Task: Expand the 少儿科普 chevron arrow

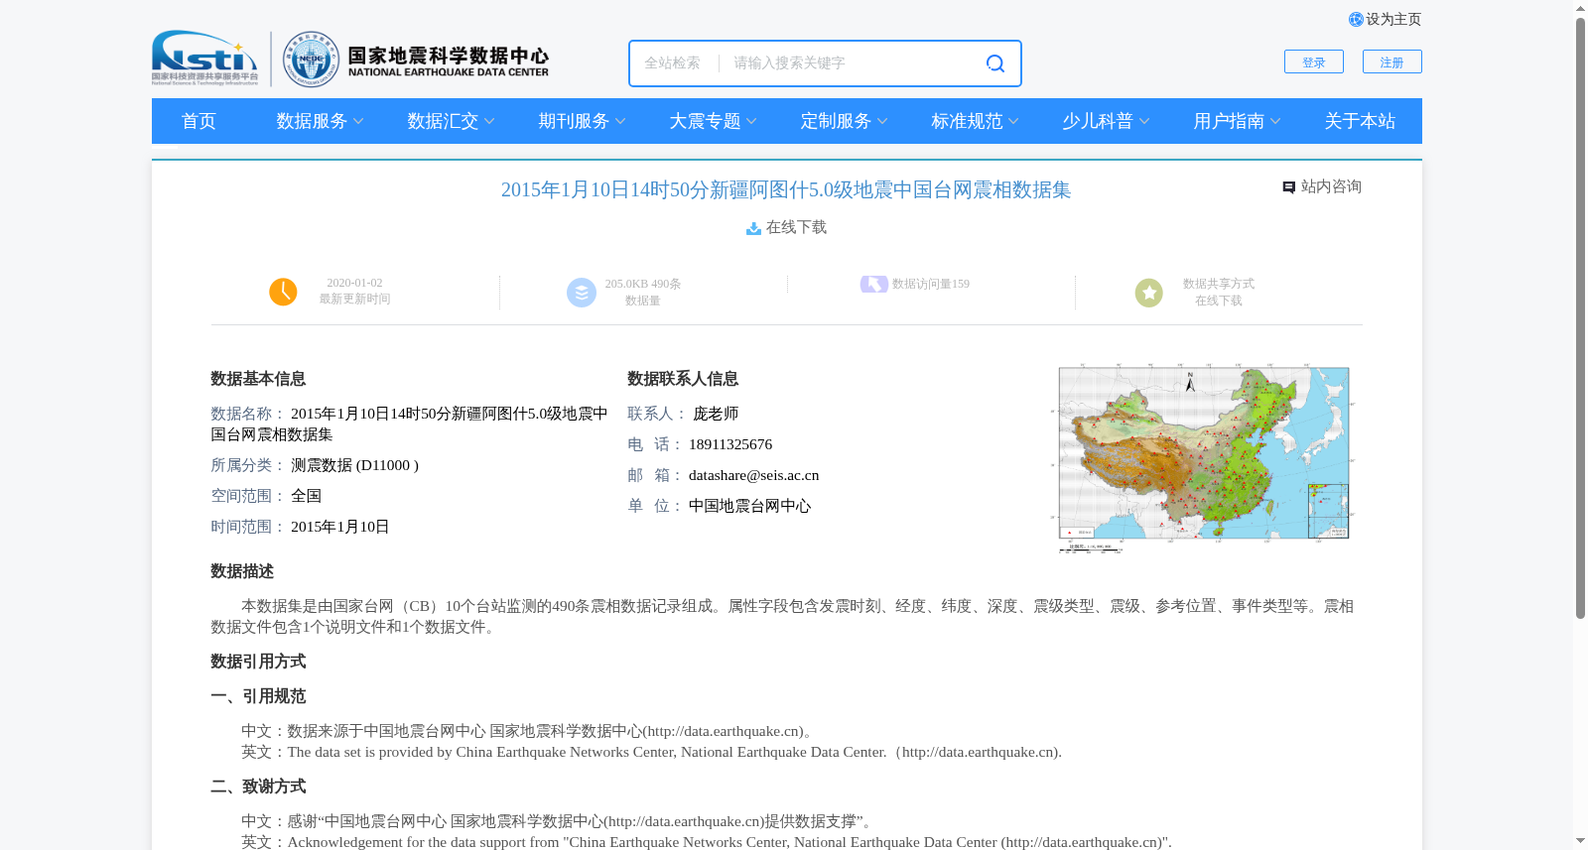Action: point(1144,122)
